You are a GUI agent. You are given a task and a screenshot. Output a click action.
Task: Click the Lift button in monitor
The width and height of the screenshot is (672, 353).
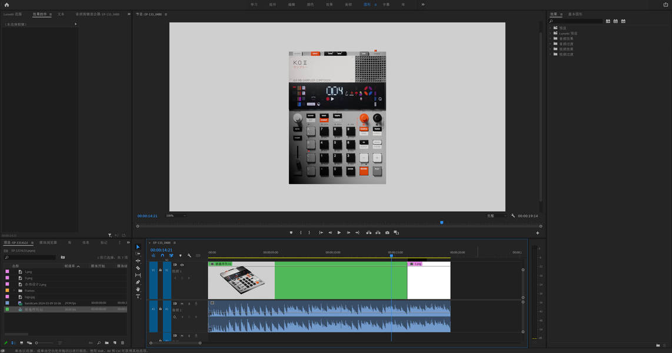click(x=368, y=232)
